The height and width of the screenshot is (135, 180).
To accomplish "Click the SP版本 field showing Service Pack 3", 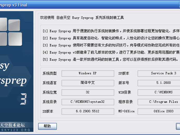I will point(159,73).
